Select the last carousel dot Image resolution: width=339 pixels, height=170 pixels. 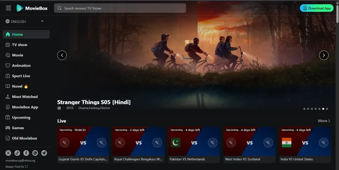(327, 109)
